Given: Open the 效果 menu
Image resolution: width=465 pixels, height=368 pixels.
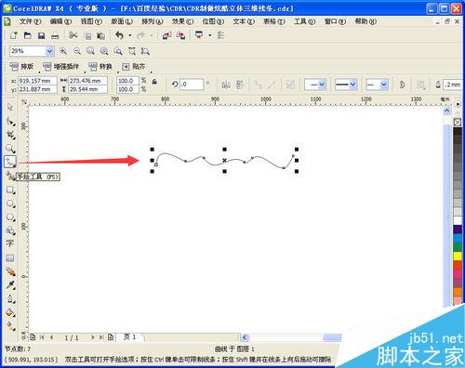Looking at the screenshot, I should pyautogui.click(x=182, y=21).
